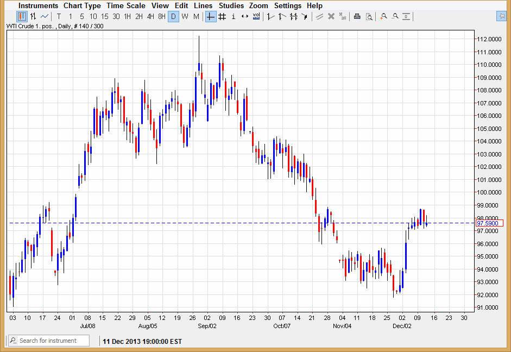Expand the Time Scale menu
This screenshot has width=511, height=352.
click(x=125, y=5)
